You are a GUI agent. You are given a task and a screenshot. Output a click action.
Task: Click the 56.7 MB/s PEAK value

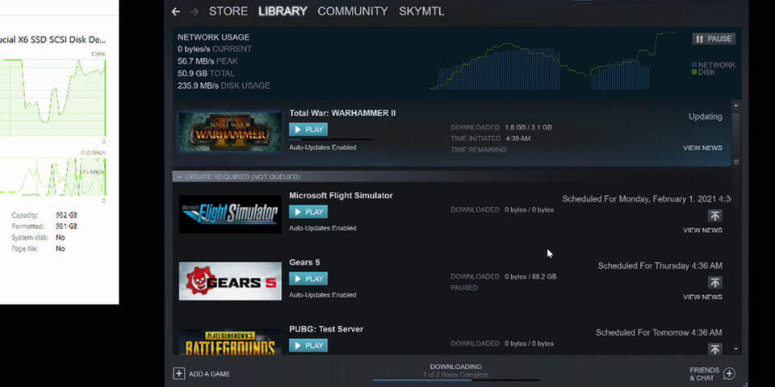207,61
